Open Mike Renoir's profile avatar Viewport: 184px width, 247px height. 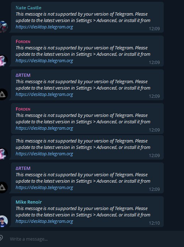(4, 221)
